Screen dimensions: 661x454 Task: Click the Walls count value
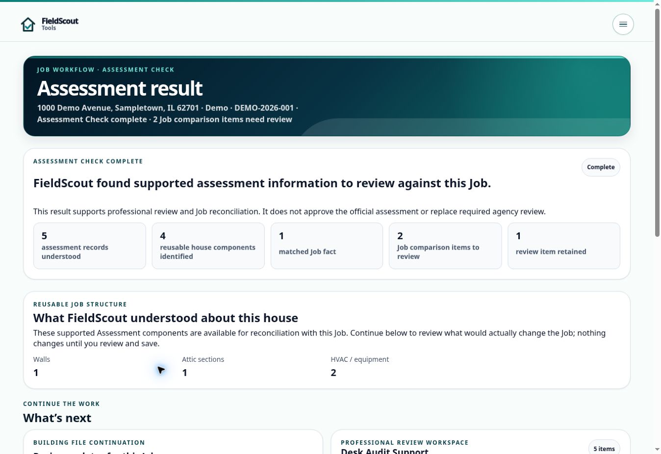(36, 373)
